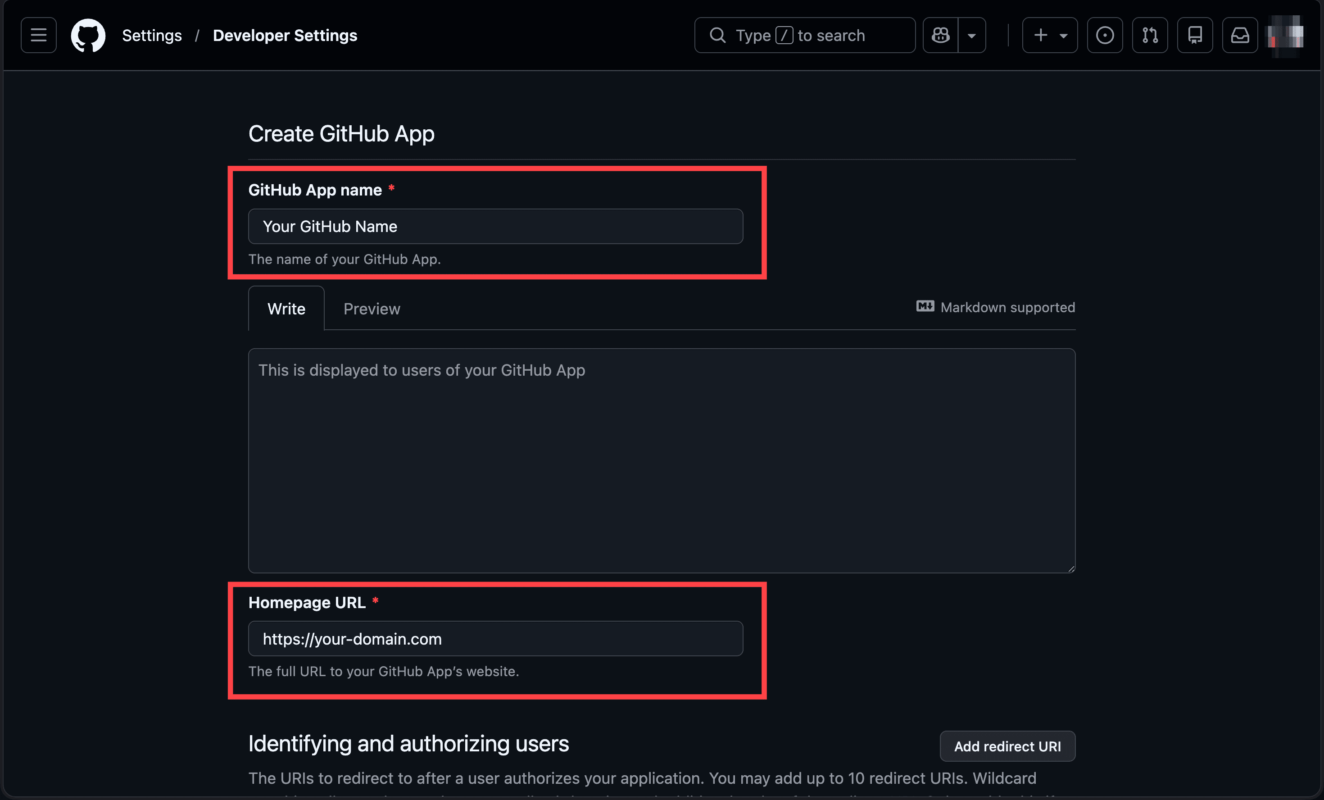The width and height of the screenshot is (1324, 800).
Task: Click the 'Create GitHub App' heading
Action: pyautogui.click(x=341, y=134)
